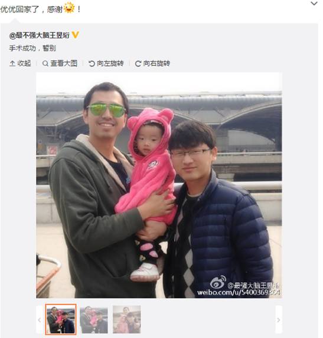Open the full-size image via 查看大图
This screenshot has width=323, height=338.
click(64, 64)
